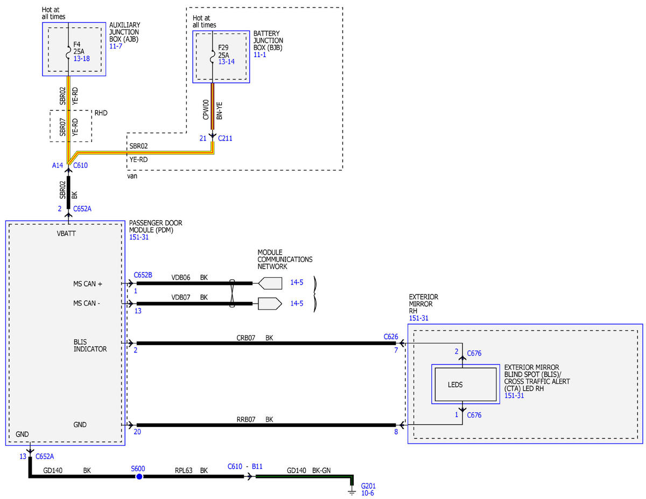Open the 13-14 link under fuse F29
Screen dimensions: 646x499
click(226, 62)
